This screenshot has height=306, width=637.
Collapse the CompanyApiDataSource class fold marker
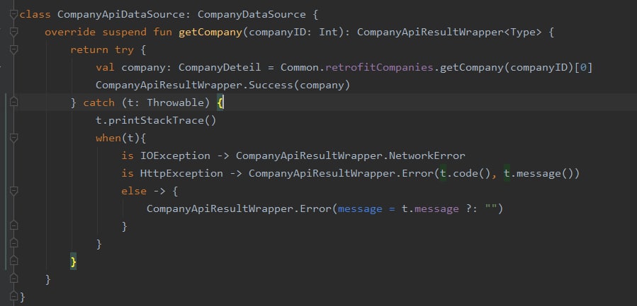pyautogui.click(x=13, y=14)
